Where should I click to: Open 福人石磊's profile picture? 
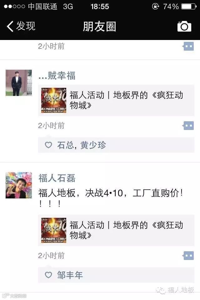(x=19, y=185)
